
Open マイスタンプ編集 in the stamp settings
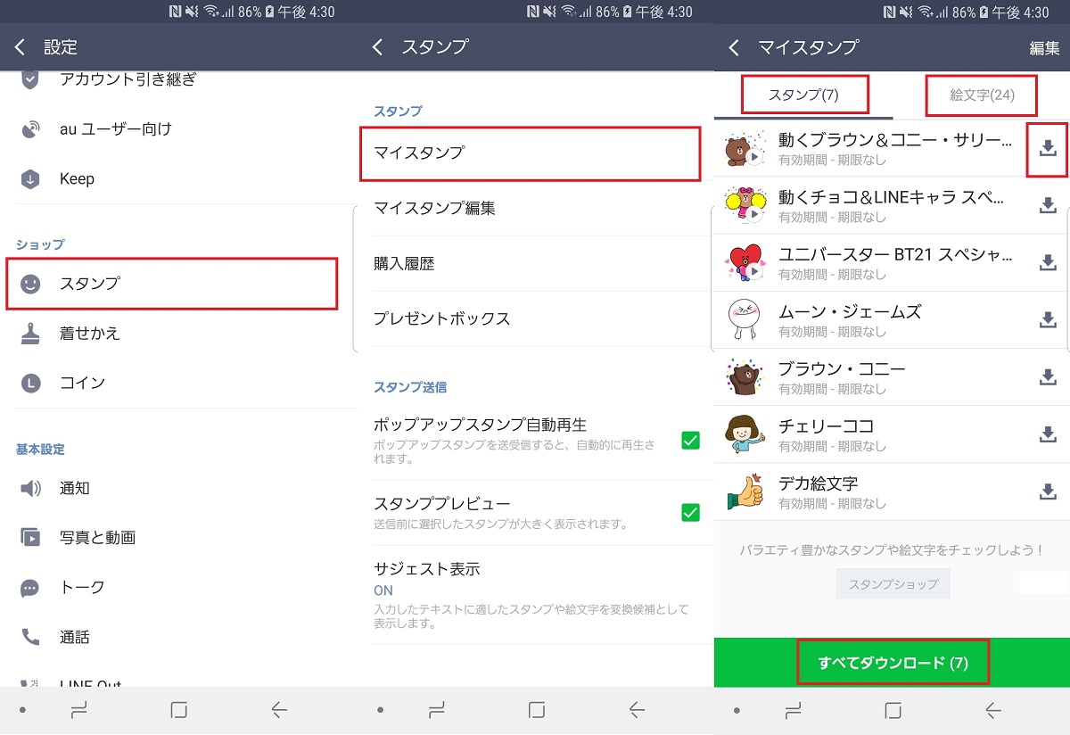point(534,209)
